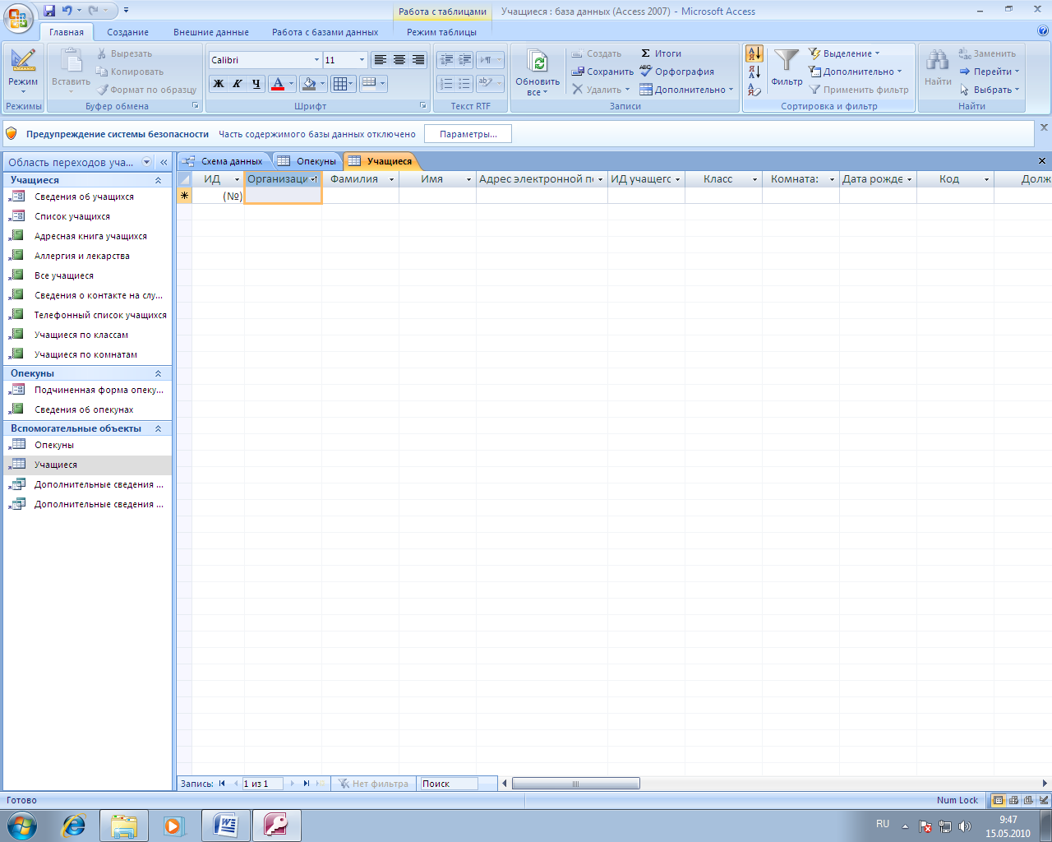
Task: Go to last record button
Action: coord(307,784)
